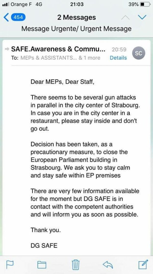Tap the 21:03 status bar clock

[x=77, y=4]
